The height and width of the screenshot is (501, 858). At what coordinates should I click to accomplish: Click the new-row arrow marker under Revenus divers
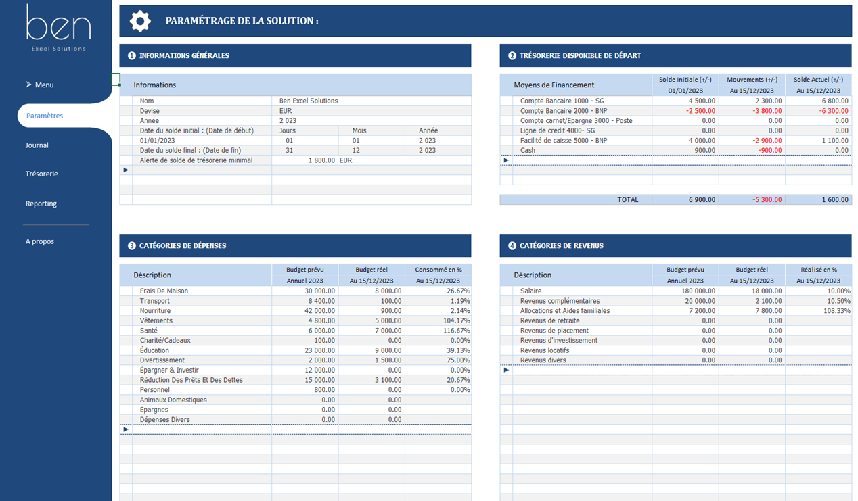(x=506, y=370)
